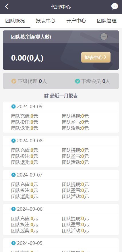Tap the 下级会员 teal badge icon
The image size is (122, 252).
pos(77,81)
